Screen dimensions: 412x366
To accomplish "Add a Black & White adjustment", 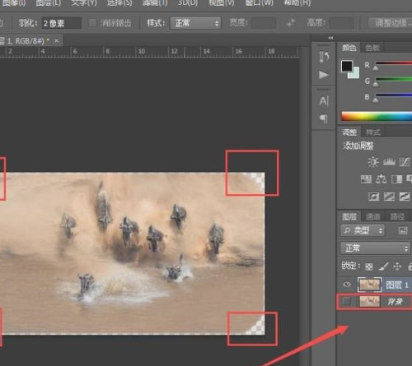I will point(396,179).
